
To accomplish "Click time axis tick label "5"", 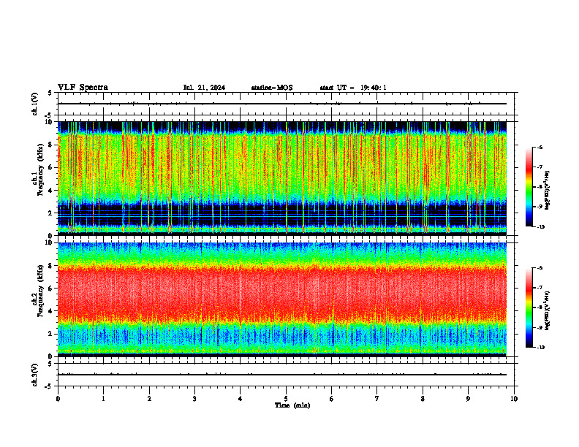I will [286, 399].
